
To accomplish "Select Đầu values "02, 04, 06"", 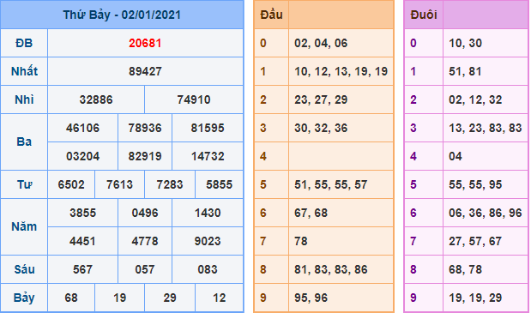I will pos(321,44).
